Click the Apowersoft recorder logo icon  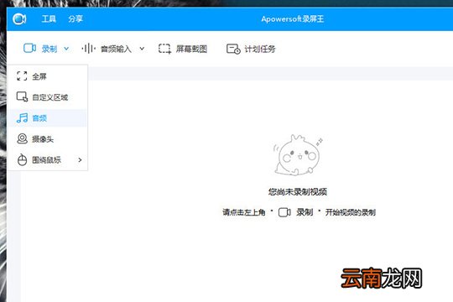click(19, 19)
